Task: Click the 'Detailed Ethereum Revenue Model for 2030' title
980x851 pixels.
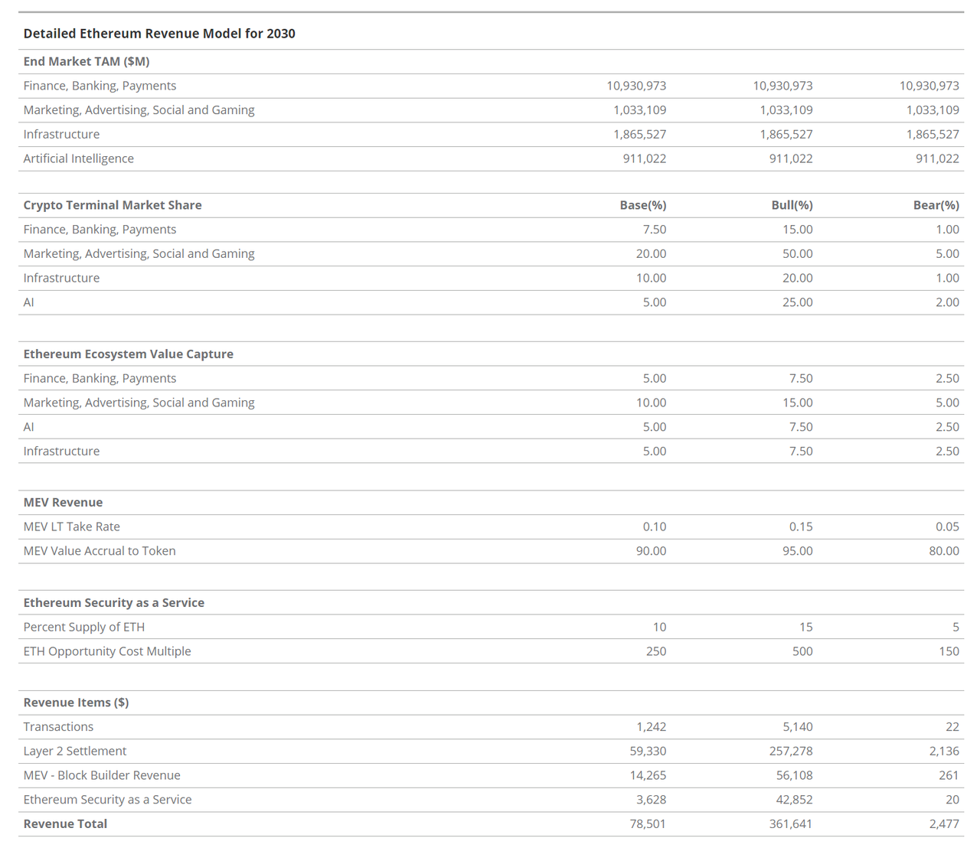Action: pos(159,34)
